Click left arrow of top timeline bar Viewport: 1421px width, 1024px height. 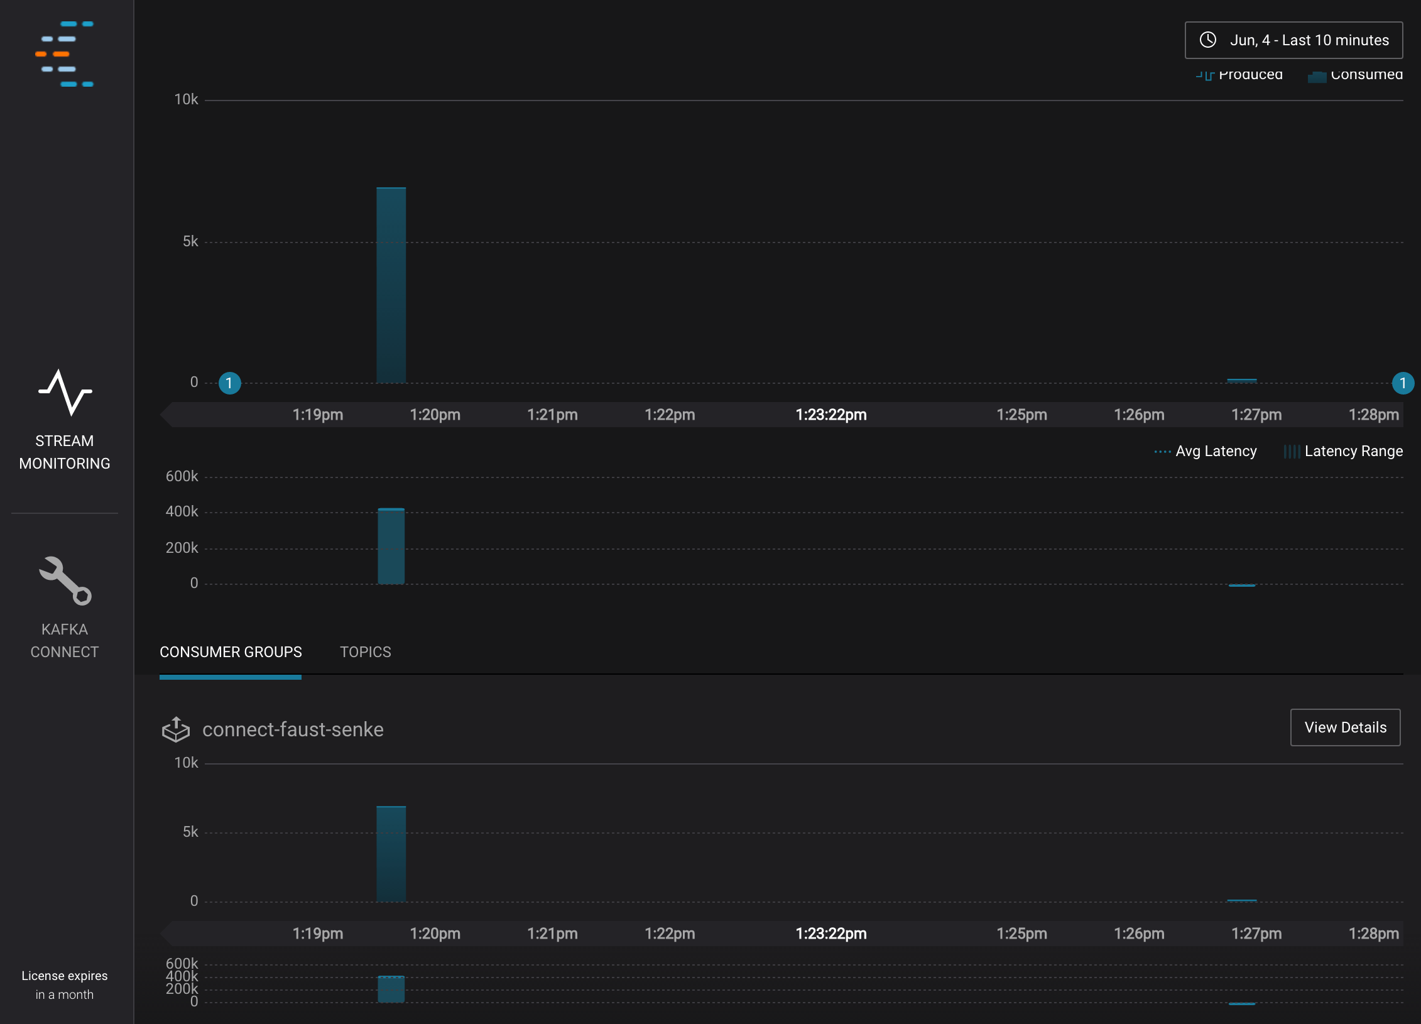pos(166,415)
